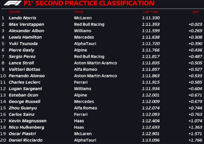
Task: Select the TEAM column header
Action: click(x=78, y=12)
